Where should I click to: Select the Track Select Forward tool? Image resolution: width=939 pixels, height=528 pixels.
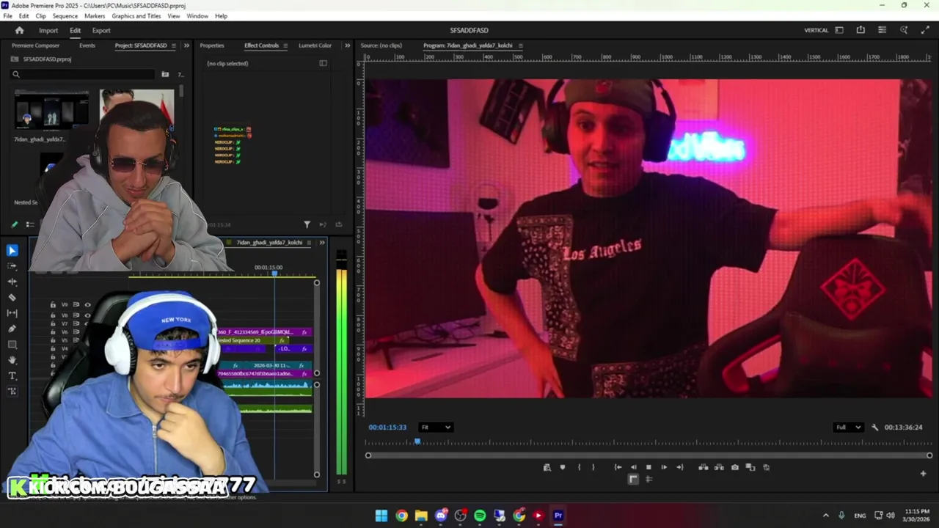click(12, 266)
